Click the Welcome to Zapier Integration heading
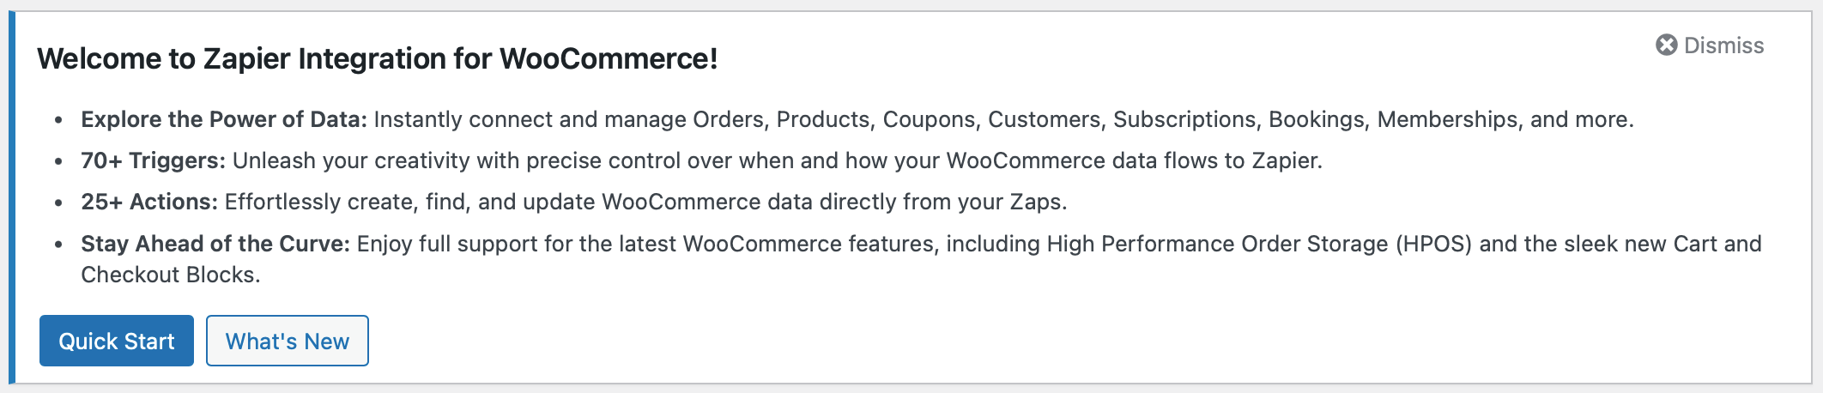Image resolution: width=1823 pixels, height=393 pixels. [377, 58]
